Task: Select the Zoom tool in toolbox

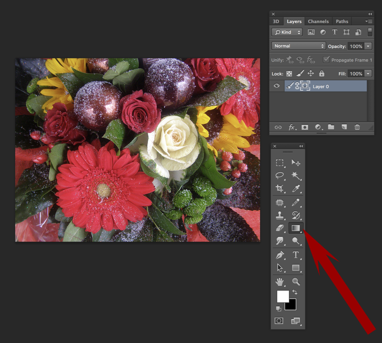Action: [296, 282]
